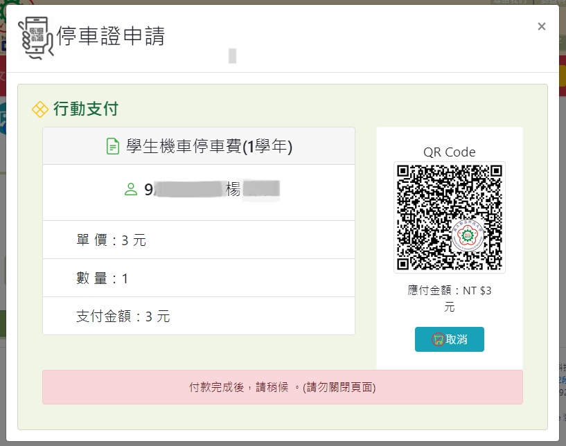The width and height of the screenshot is (566, 446).
Task: Click the 單價：3 元 row
Action: pyautogui.click(x=199, y=240)
